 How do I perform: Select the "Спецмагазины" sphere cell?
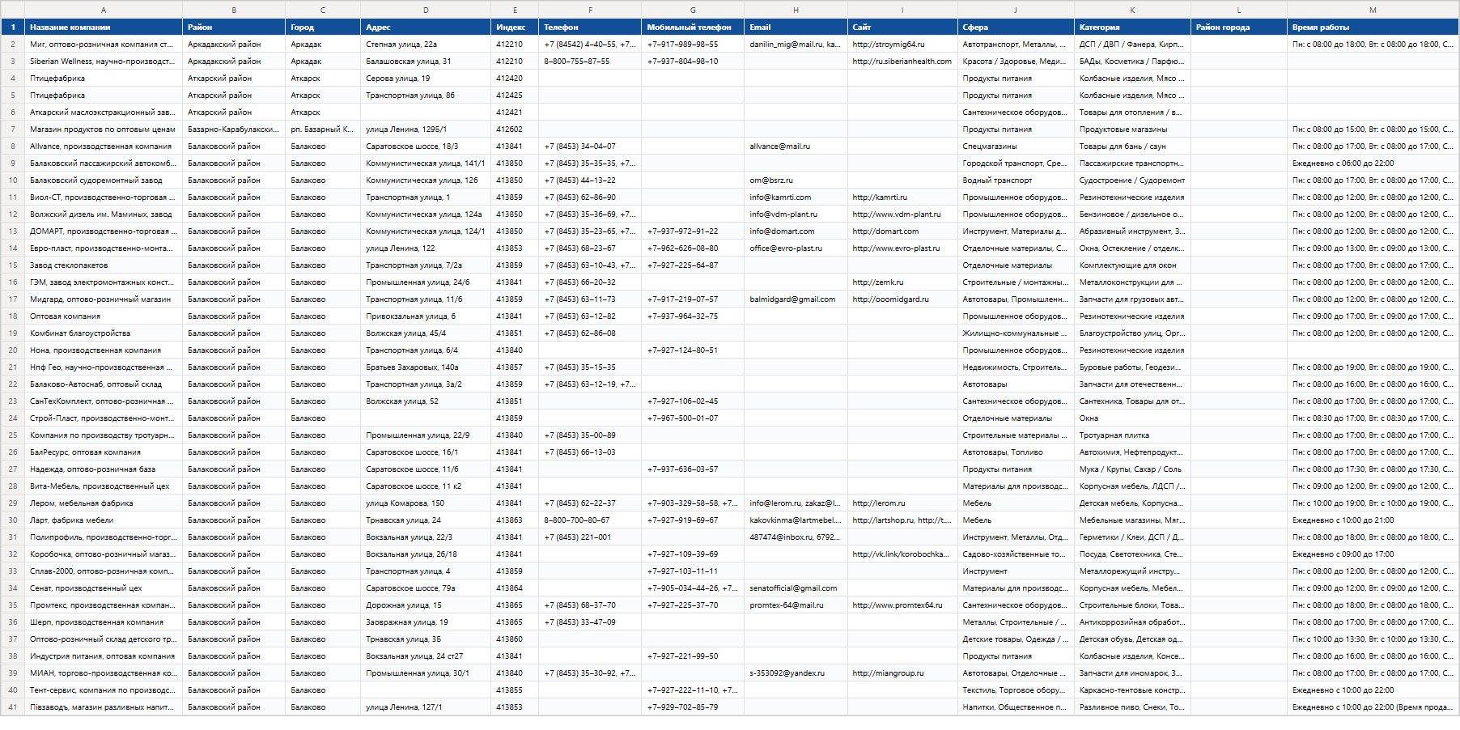1016,146
